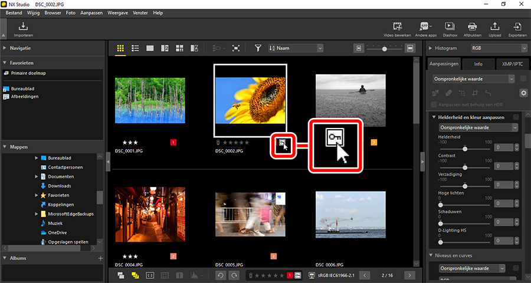Open the filter funnel

pos(258,48)
